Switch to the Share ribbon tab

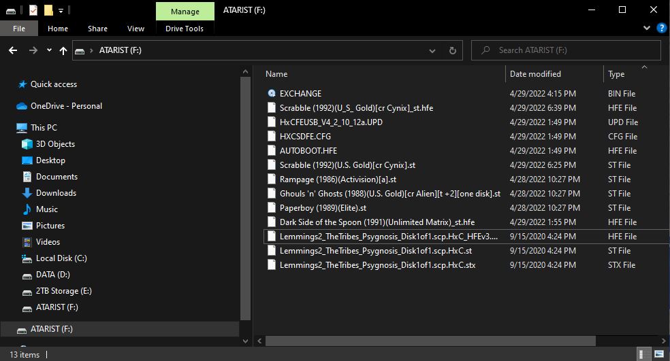click(97, 29)
